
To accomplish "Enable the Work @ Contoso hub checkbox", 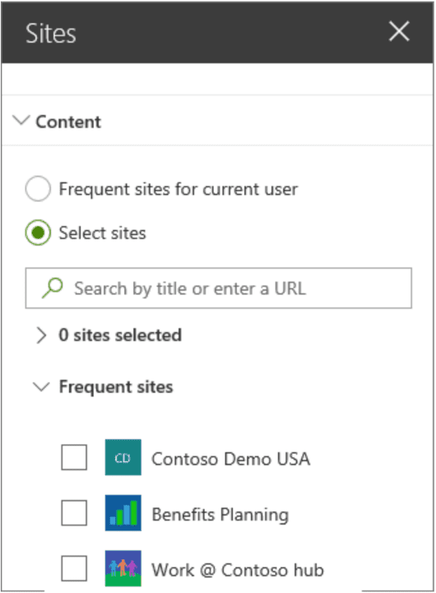I will [x=74, y=568].
